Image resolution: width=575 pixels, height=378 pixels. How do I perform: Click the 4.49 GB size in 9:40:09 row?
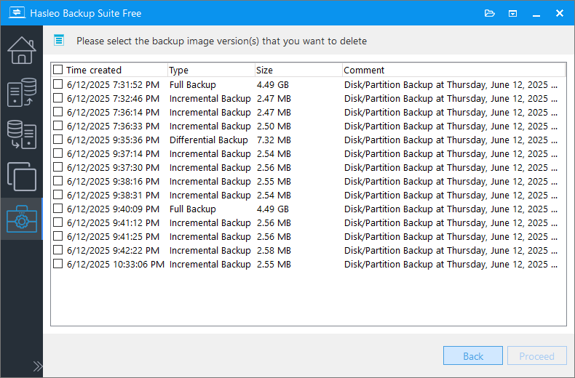pyautogui.click(x=273, y=209)
